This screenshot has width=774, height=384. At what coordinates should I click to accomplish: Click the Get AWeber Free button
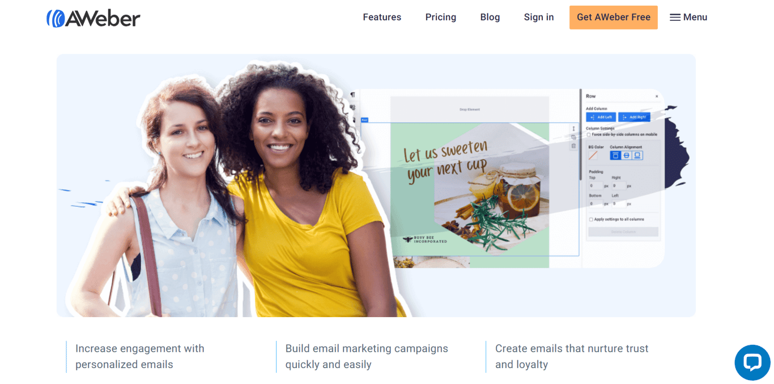coord(613,17)
